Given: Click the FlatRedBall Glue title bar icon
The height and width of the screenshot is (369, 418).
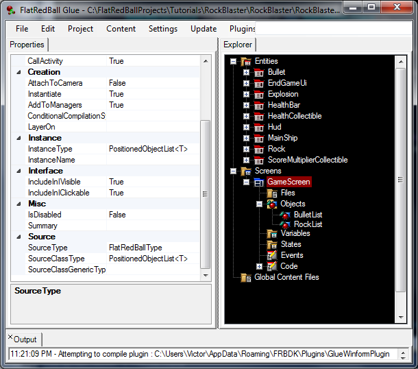Looking at the screenshot, I should (x=11, y=10).
